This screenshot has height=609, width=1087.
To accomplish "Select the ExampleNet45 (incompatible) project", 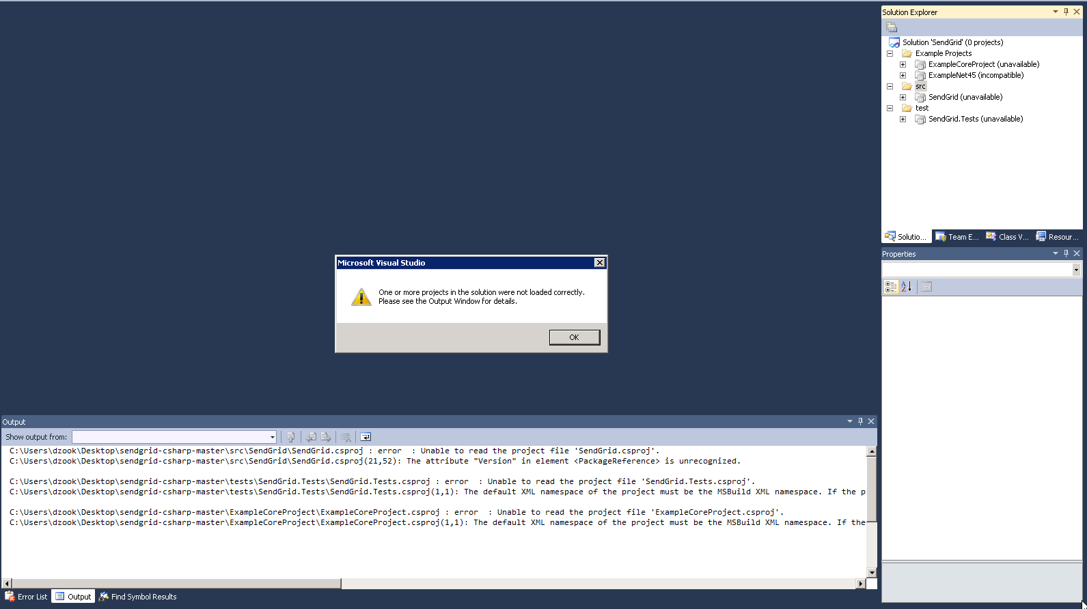I will (x=976, y=75).
